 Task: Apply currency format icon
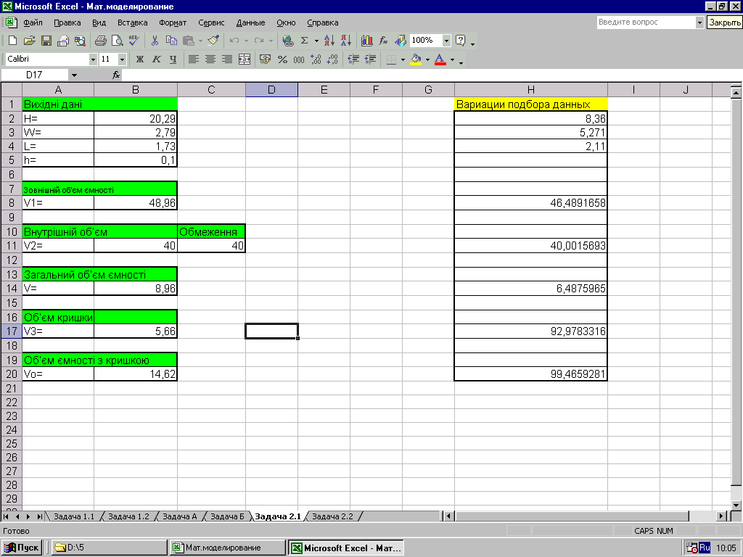coord(266,59)
